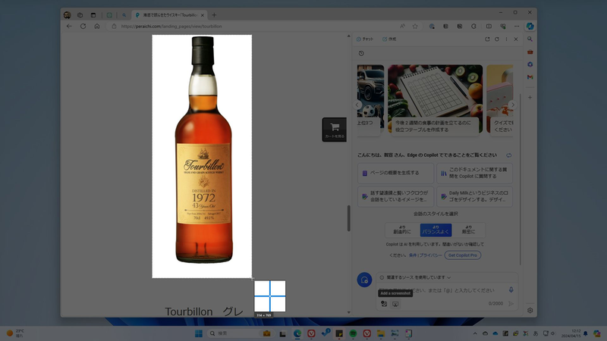Click the Add a screenshot icon
The width and height of the screenshot is (607, 341).
point(395,304)
